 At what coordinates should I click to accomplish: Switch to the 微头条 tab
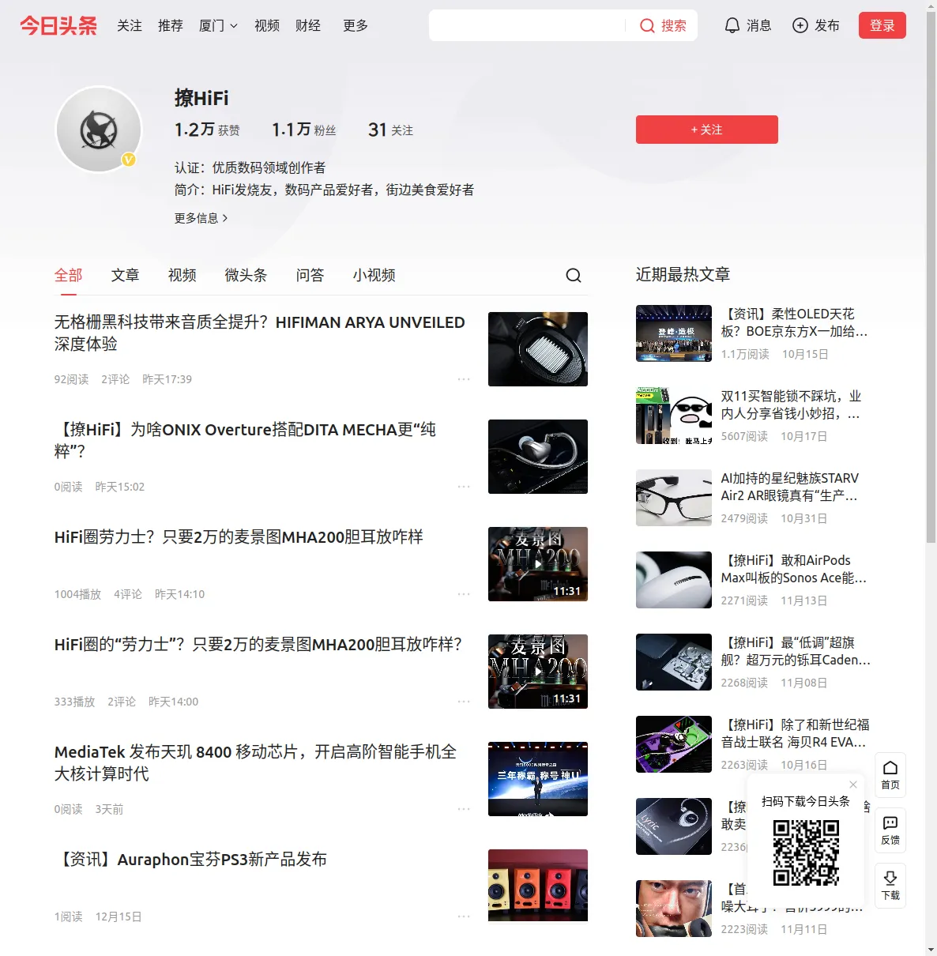point(246,275)
